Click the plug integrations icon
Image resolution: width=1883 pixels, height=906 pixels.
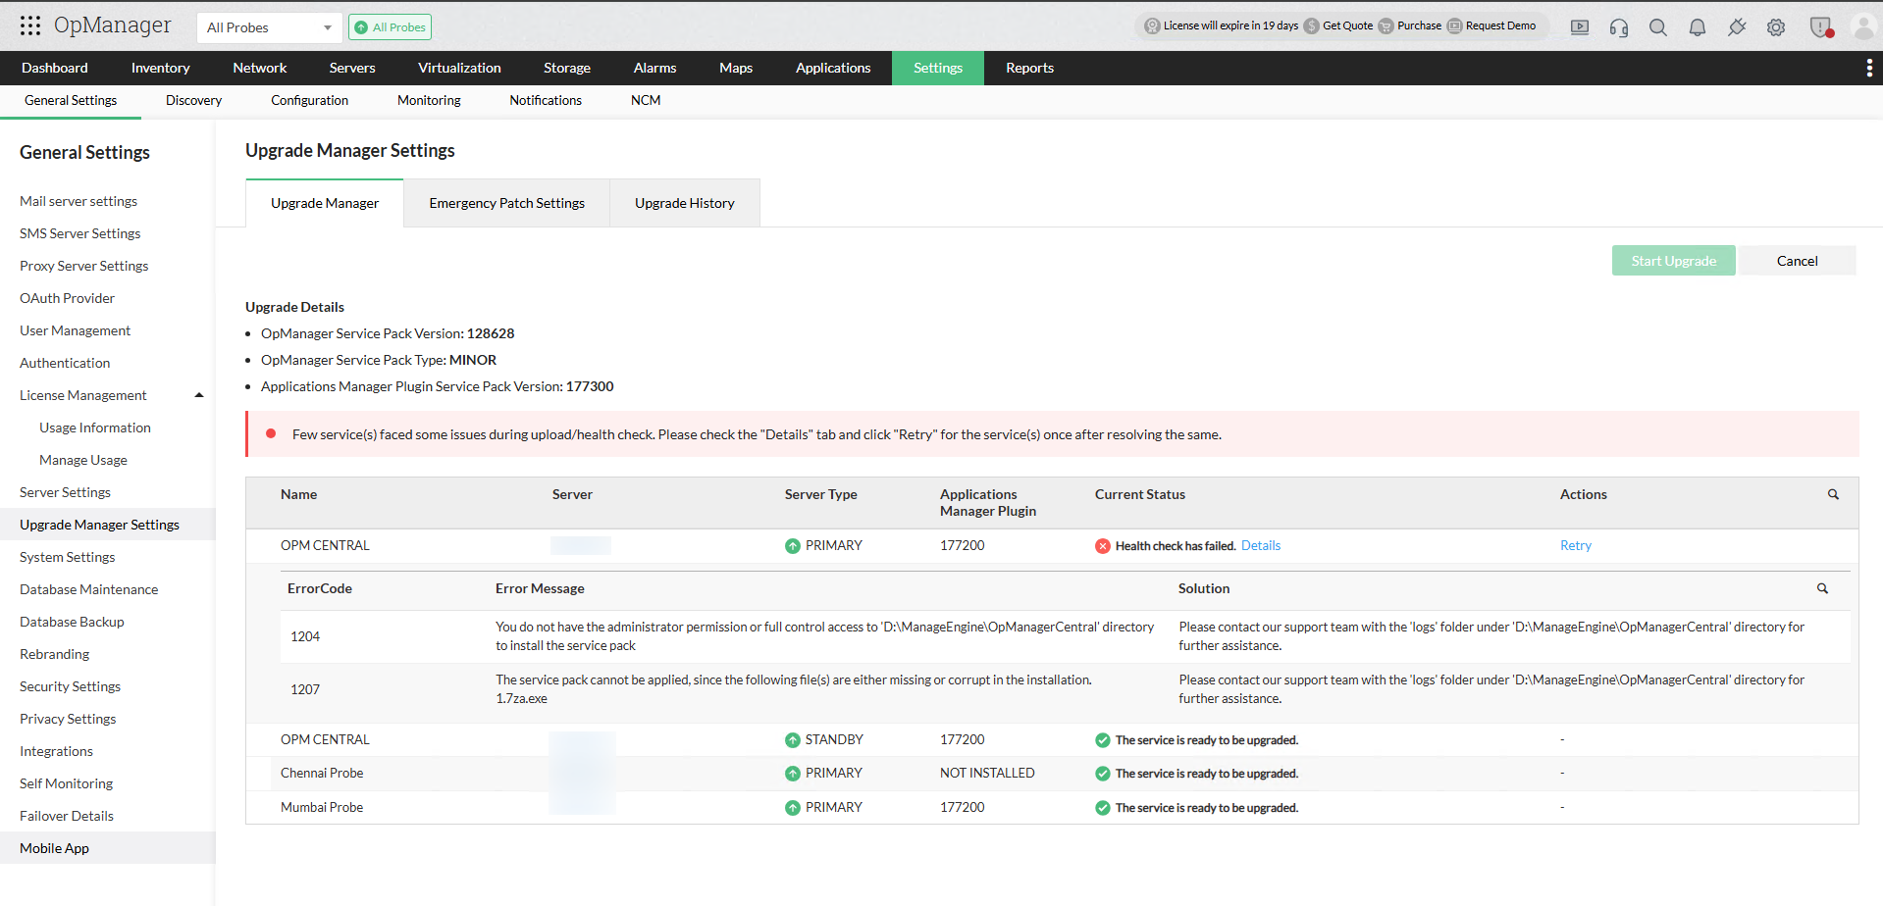tap(1737, 27)
